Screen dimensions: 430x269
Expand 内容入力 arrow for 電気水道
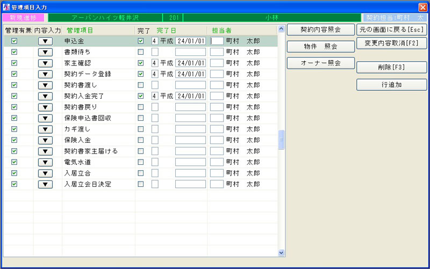click(x=45, y=162)
